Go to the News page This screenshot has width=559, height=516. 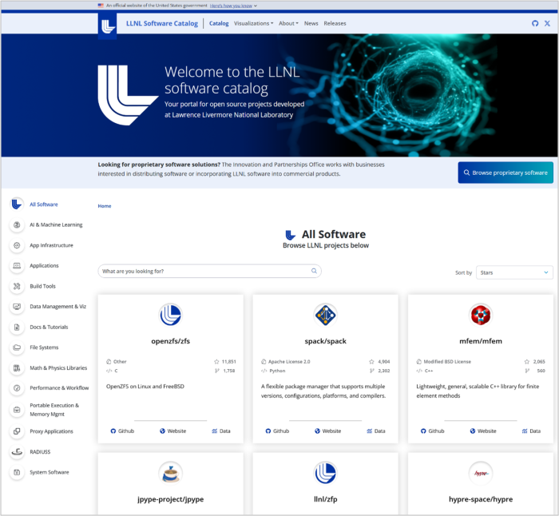pos(311,23)
